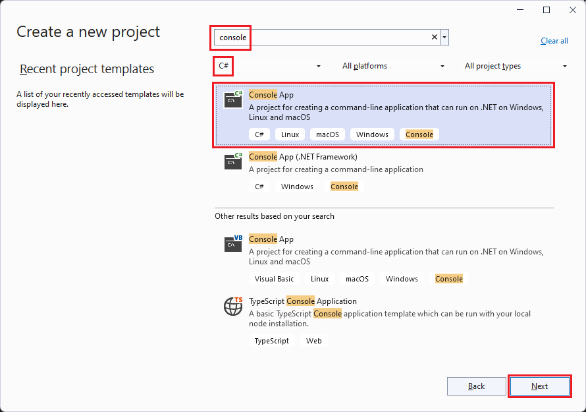Click the Web tag under TypeScript Console Application
The height and width of the screenshot is (412, 586).
pyautogui.click(x=314, y=340)
